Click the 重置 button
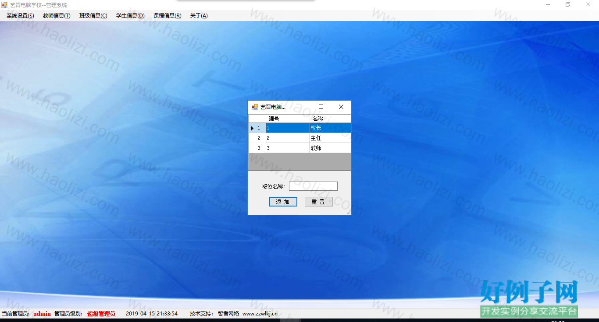 click(x=319, y=202)
